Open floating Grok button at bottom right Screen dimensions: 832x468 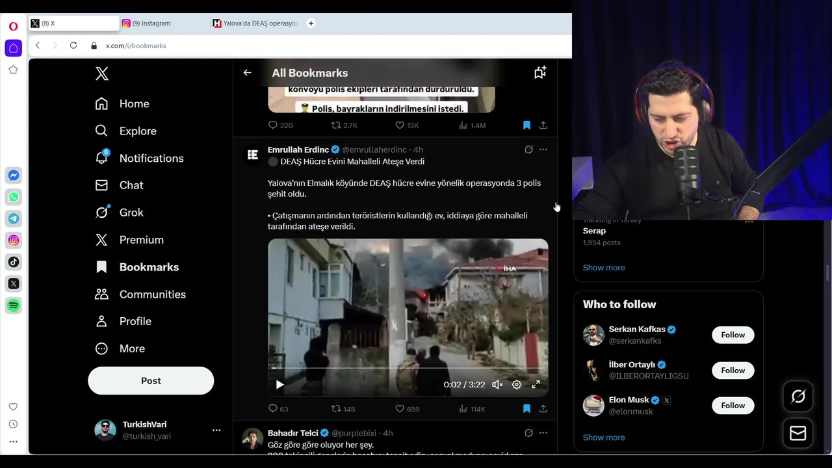(x=798, y=396)
